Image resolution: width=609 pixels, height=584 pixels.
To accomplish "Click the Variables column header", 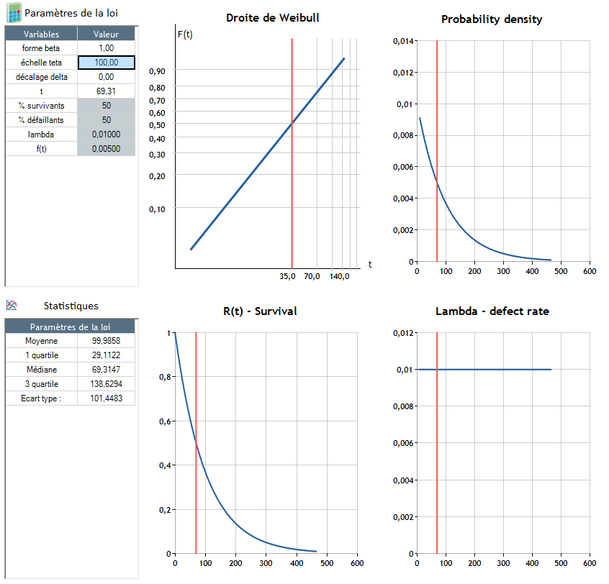I will pos(41,34).
